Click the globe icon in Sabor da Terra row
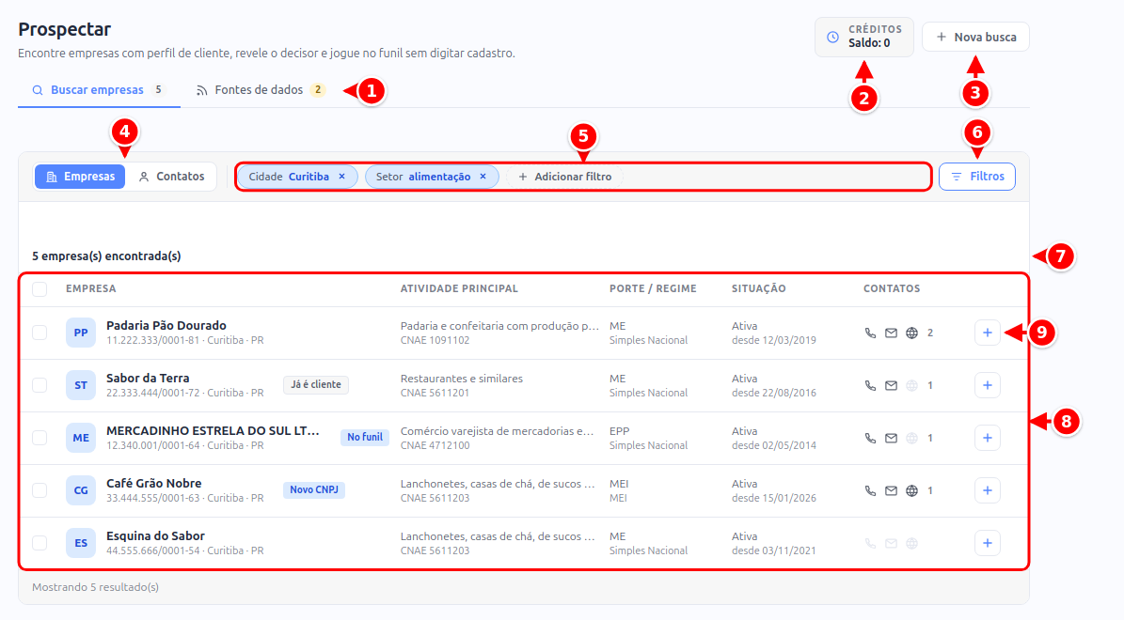1124x620 pixels. coord(911,385)
